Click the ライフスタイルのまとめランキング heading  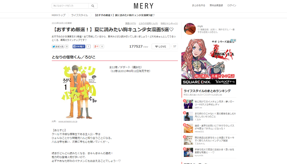[207, 91]
